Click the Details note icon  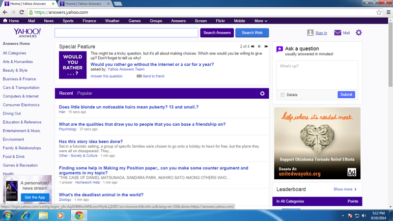point(282,95)
